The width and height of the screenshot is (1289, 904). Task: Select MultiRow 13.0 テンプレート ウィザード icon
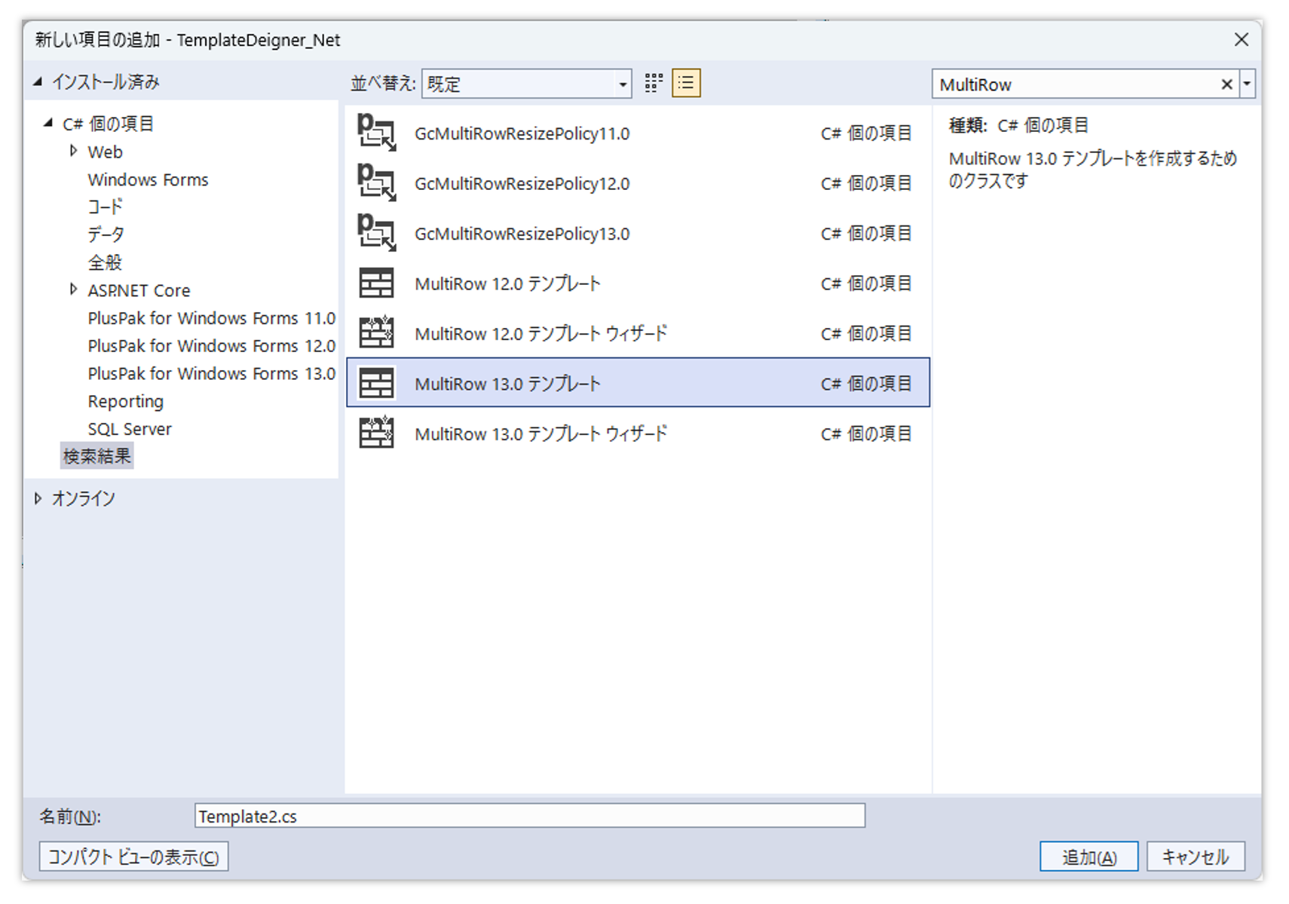pos(376,433)
